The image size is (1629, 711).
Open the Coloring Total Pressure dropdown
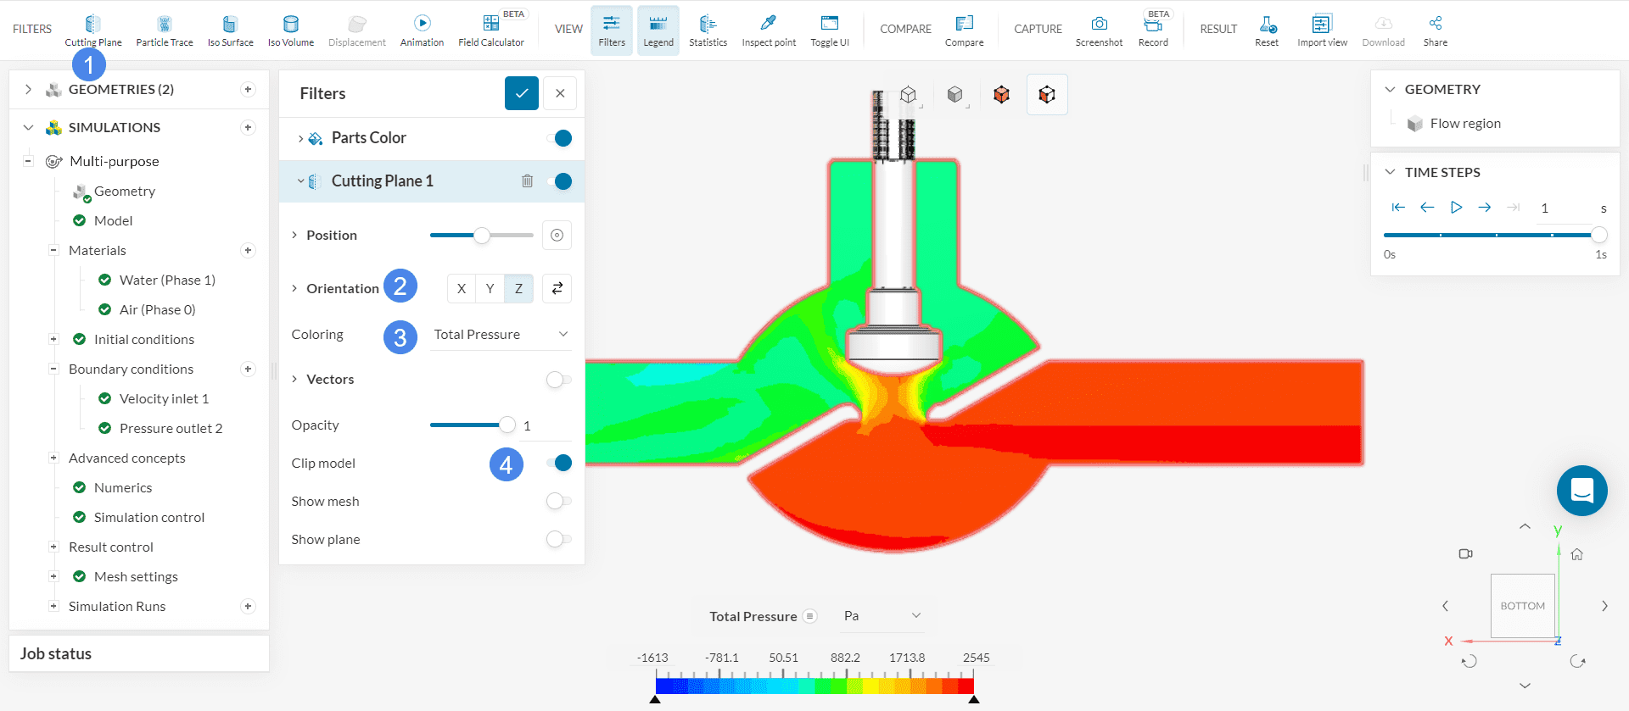pos(500,335)
